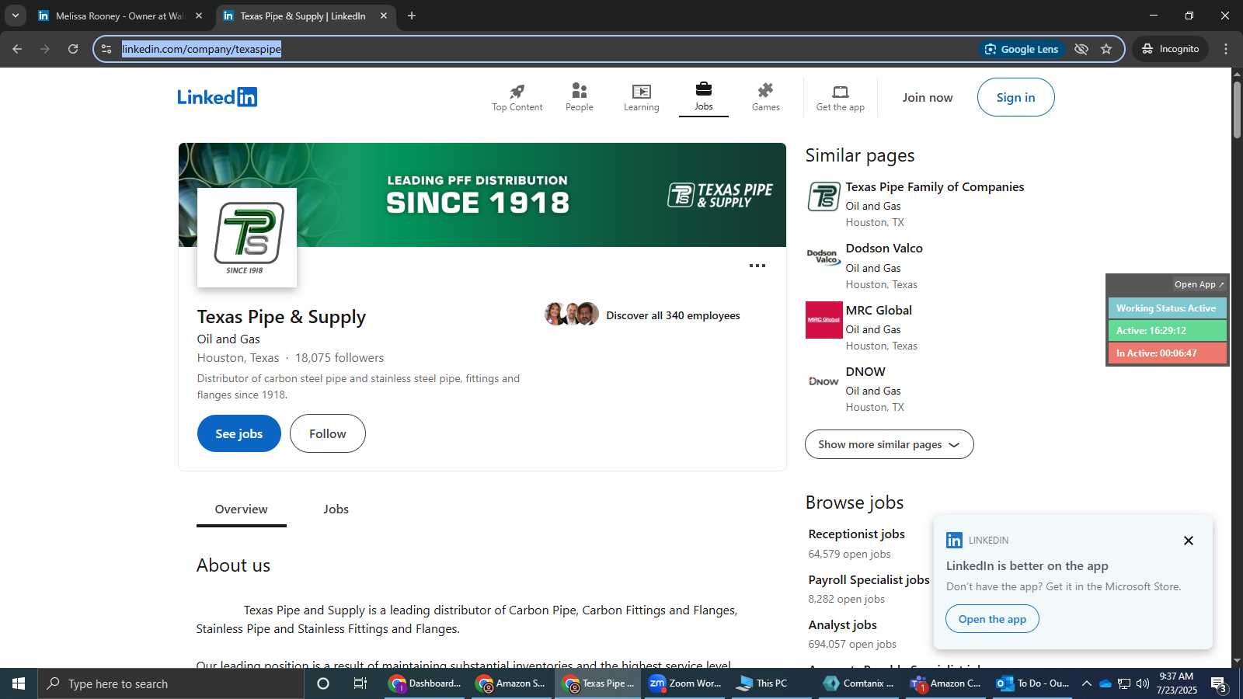Viewport: 1243px width, 699px height.
Task: Open Receptionist jobs link
Action: 856,534
